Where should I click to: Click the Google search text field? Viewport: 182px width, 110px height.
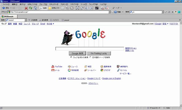pos(90,49)
